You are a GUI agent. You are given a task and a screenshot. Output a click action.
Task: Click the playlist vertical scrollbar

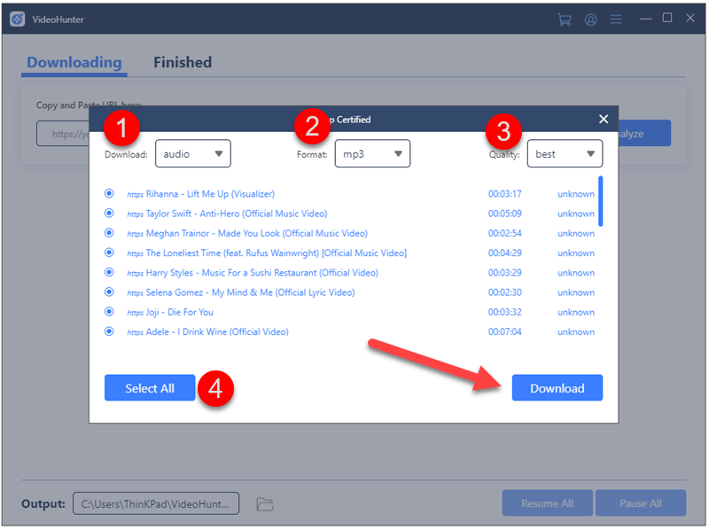(x=601, y=201)
